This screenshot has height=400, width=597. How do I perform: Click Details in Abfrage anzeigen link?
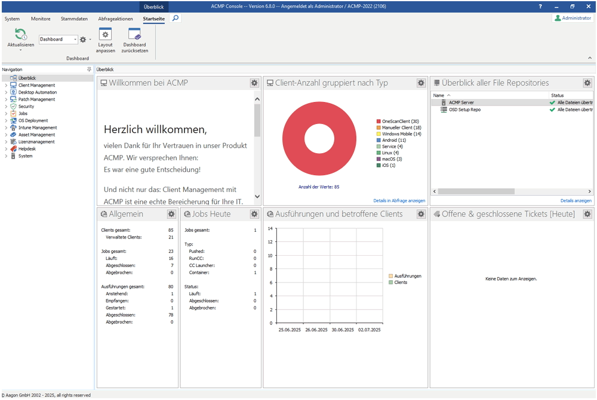399,200
